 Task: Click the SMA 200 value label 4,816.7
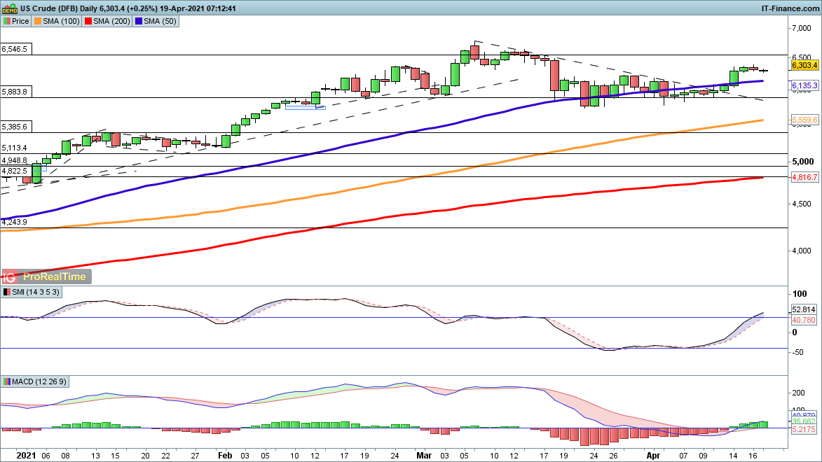804,178
